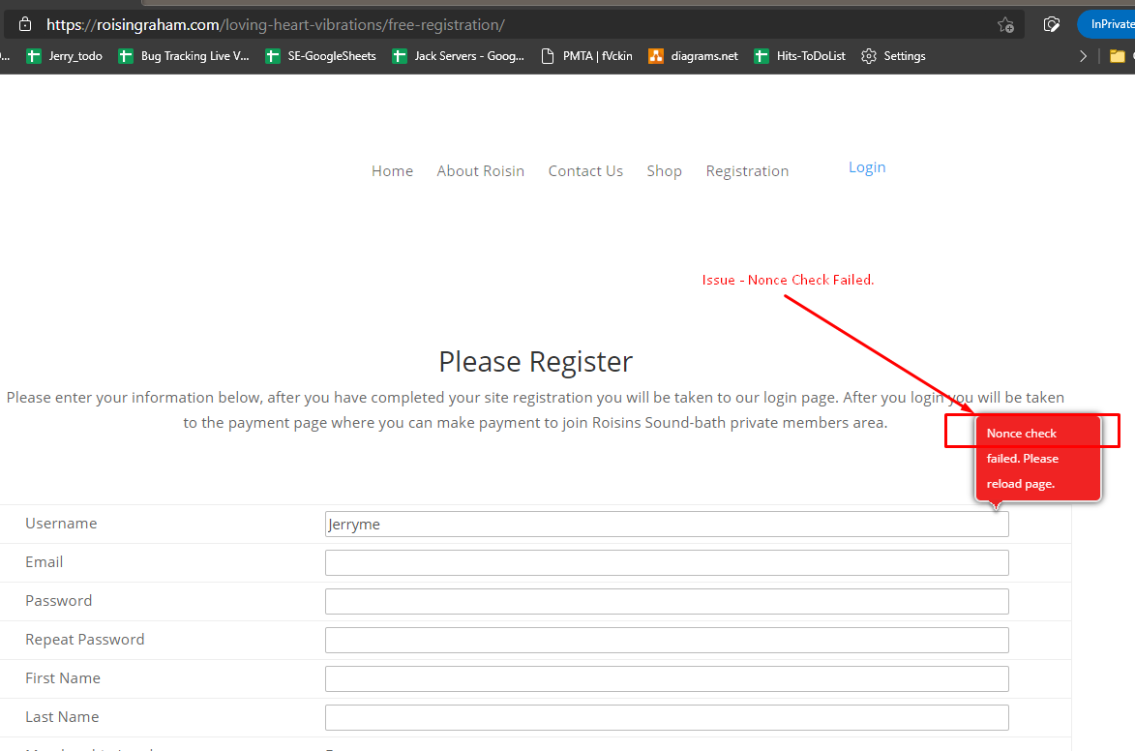Expand the favorites bar overflow chevron
The image size is (1135, 751).
click(x=1083, y=56)
